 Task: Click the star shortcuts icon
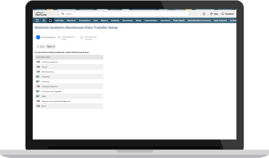click(44, 21)
